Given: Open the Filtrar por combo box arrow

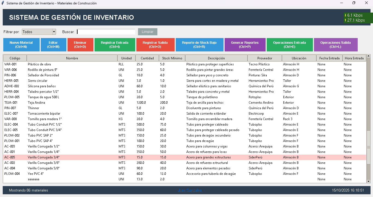Looking at the screenshot, I should tap(54, 32).
